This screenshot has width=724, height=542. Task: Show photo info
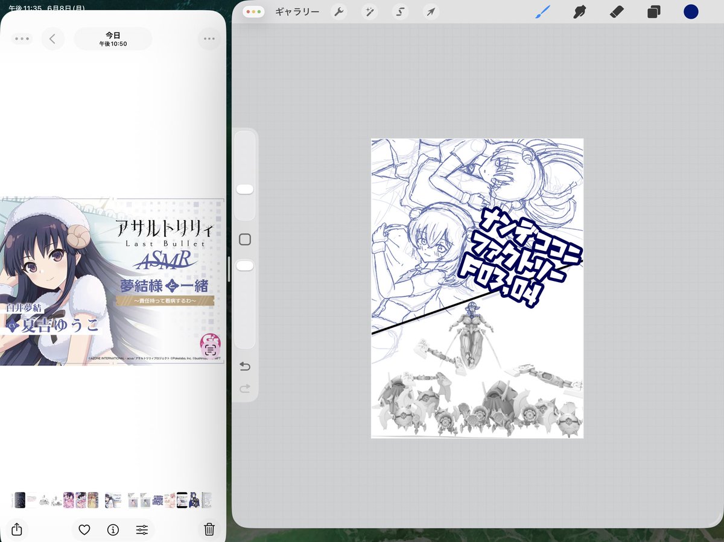point(113,530)
